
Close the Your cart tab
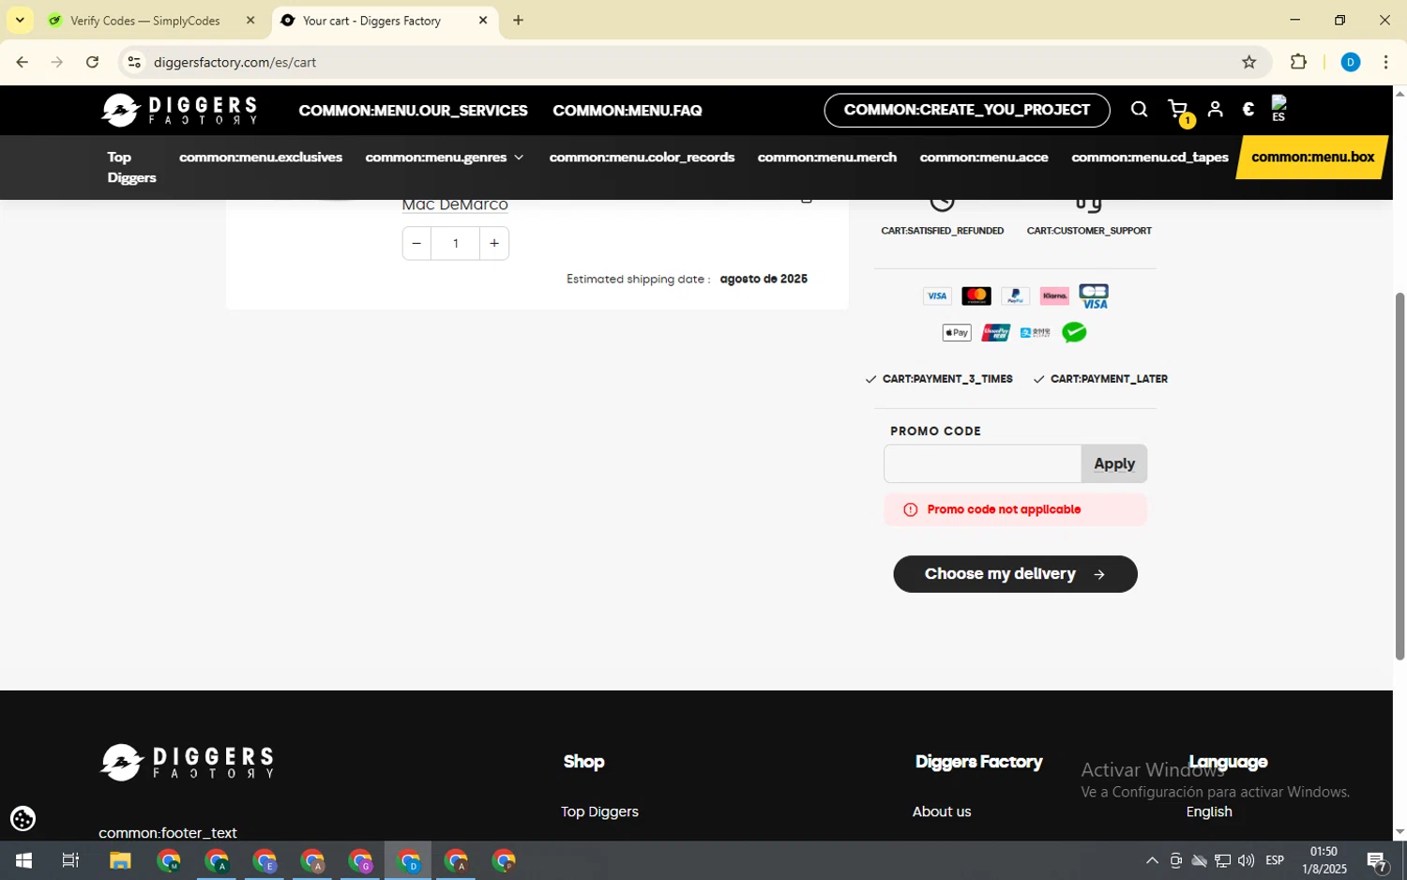pos(483,20)
